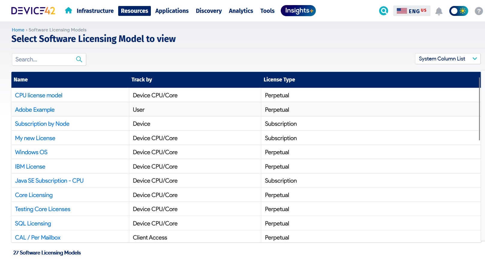Open CPU license model link
Image resolution: width=485 pixels, height=259 pixels.
[x=39, y=95]
